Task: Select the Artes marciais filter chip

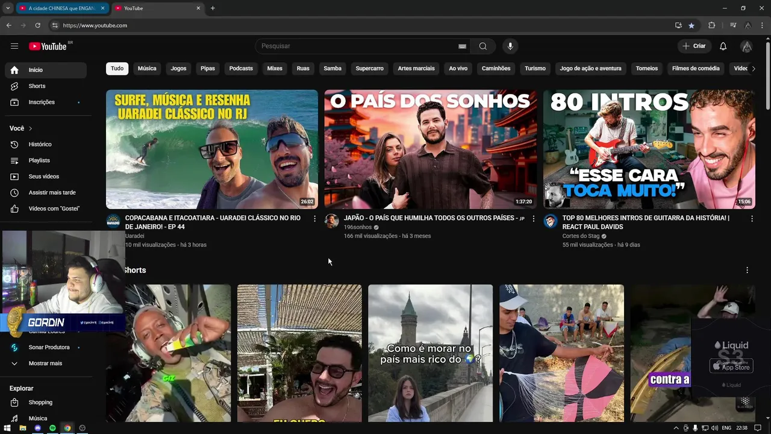Action: pos(416,69)
